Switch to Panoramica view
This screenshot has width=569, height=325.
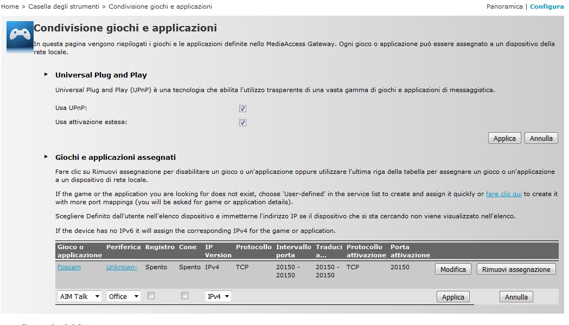tap(504, 6)
